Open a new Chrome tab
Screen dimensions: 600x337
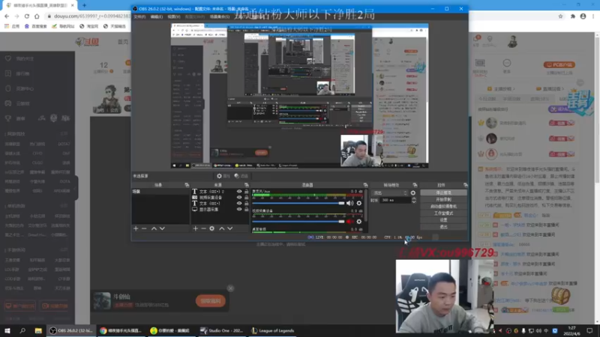point(84,5)
